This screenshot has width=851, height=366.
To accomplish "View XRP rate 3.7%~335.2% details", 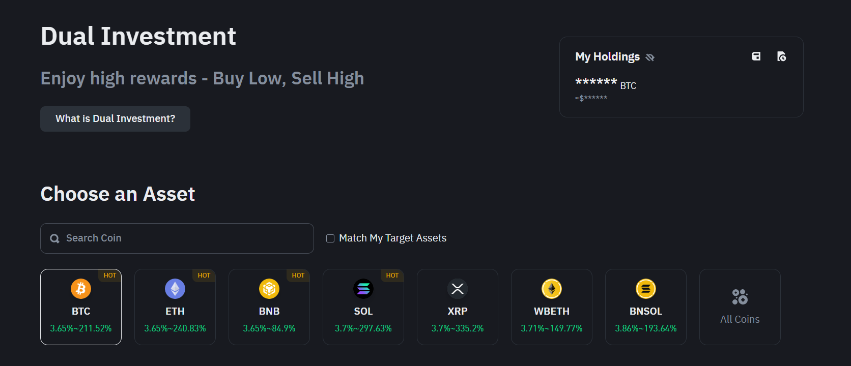I will (458, 328).
